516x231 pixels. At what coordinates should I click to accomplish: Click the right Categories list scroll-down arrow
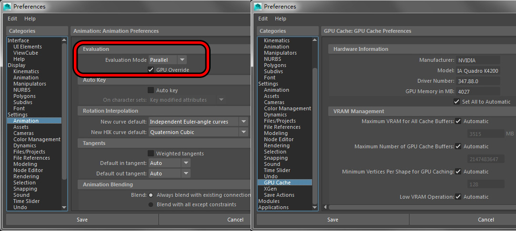tap(314, 207)
